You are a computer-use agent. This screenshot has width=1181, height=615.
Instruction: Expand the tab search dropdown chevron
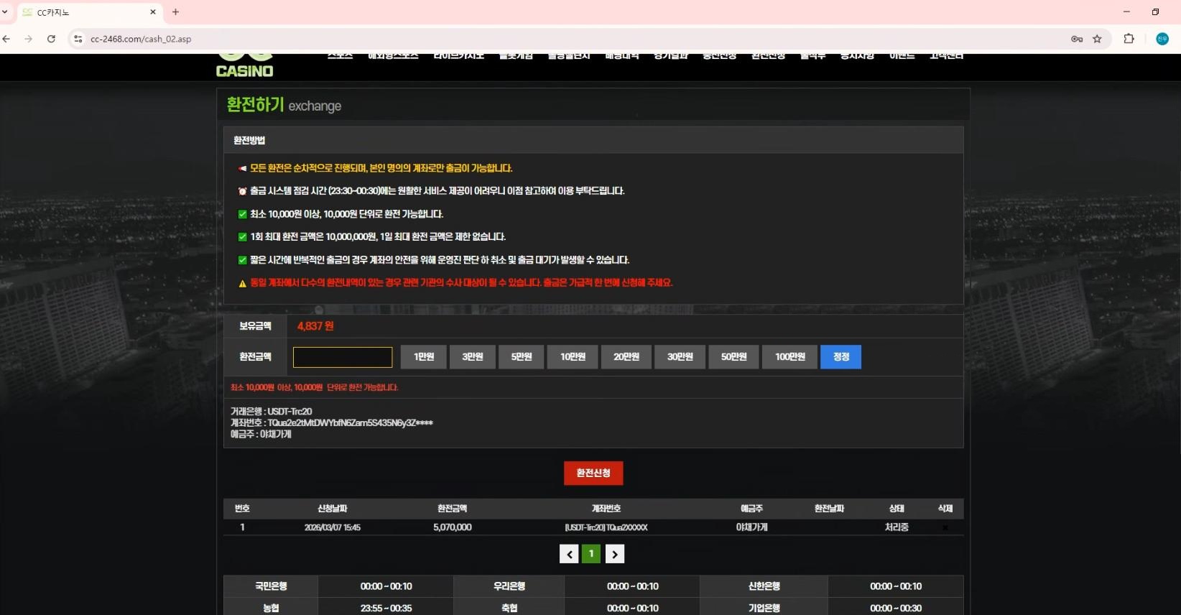click(x=5, y=12)
